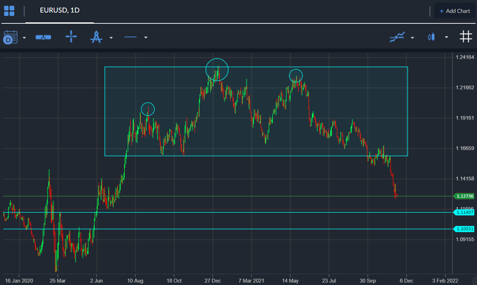The image size is (477, 285).
Task: Click the candlestick chart type icon
Action: click(431, 37)
